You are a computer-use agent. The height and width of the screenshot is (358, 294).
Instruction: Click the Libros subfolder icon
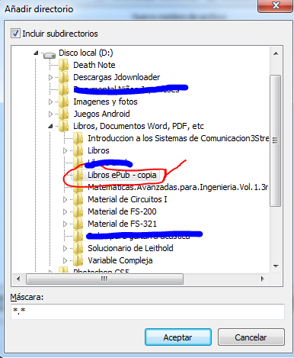(78, 150)
